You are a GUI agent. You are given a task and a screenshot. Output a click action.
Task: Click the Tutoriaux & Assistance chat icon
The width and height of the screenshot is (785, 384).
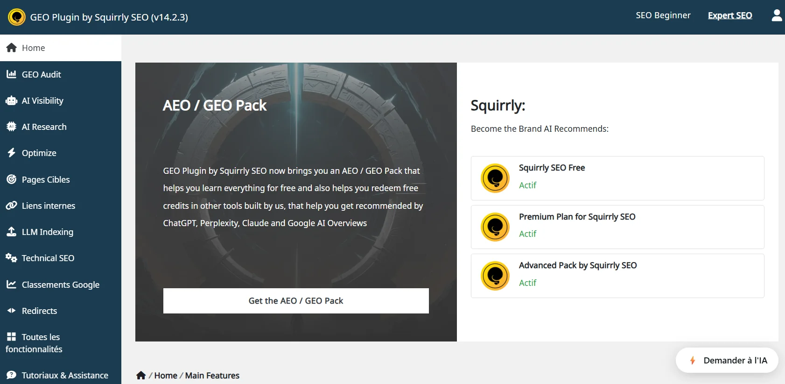click(x=12, y=375)
